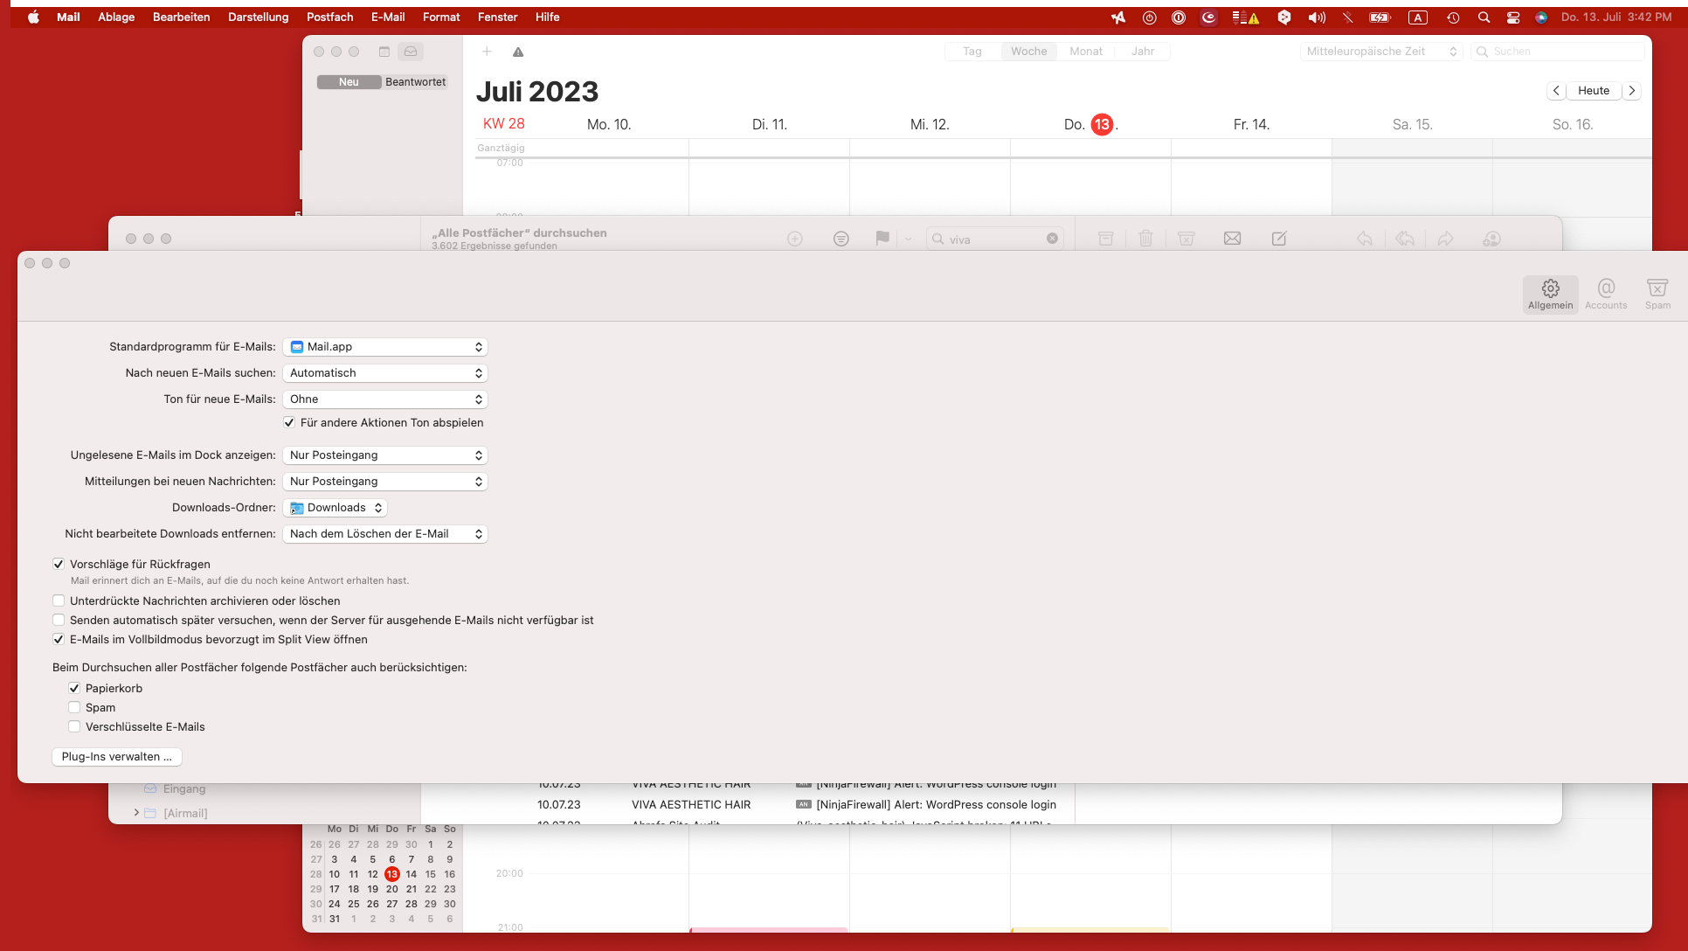Open the Spam settings tab icon

click(1657, 294)
